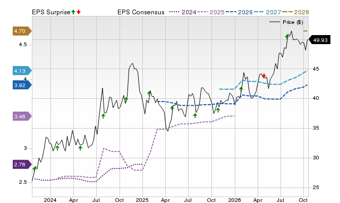Select the Jul label following 2024 on x-axis
Screen dimensions: 340x203
click(x=96, y=200)
